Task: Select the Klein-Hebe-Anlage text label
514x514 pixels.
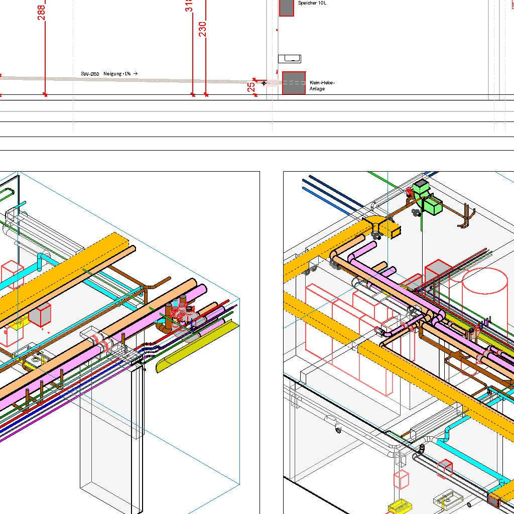Action: (x=322, y=86)
